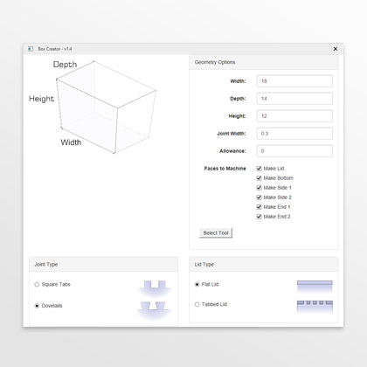
Task: Toggle Make Side 2 checkbox
Action: click(x=259, y=197)
